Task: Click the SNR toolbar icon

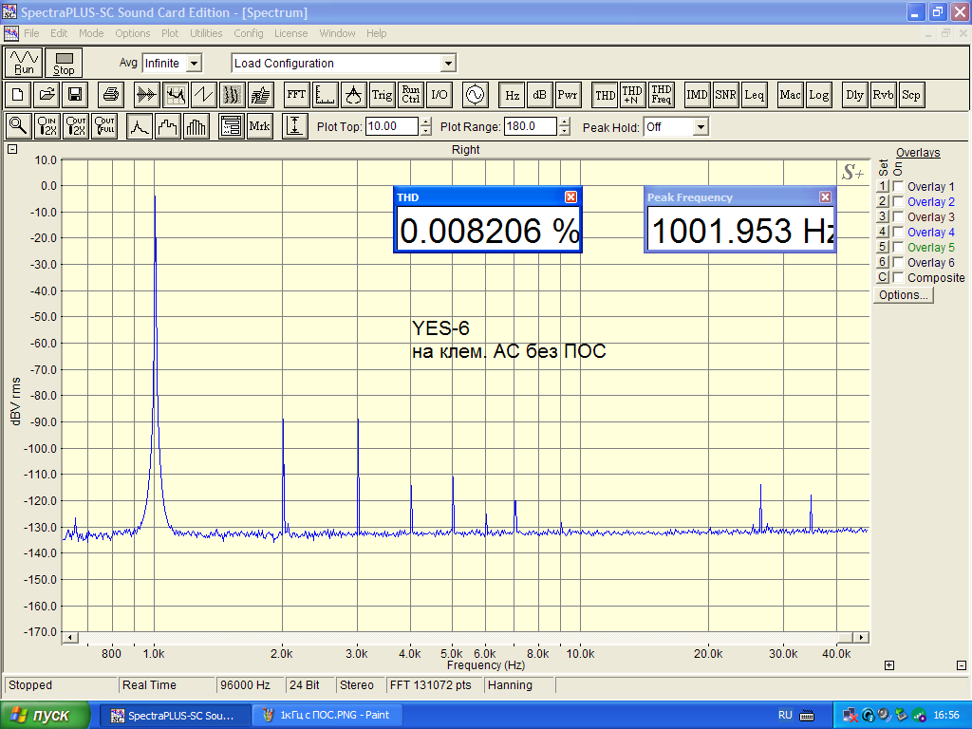Action: pos(725,95)
